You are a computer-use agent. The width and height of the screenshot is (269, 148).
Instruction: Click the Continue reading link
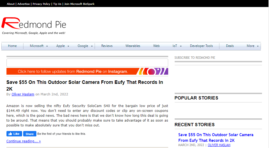[23, 141]
